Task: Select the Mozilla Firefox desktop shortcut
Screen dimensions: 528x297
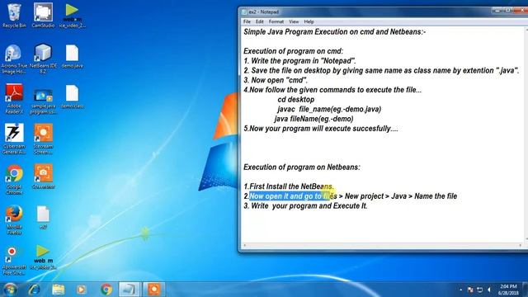Action: [14, 219]
